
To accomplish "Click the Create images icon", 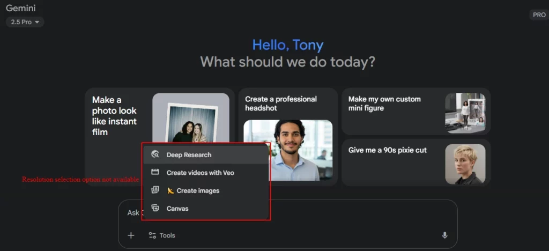I will click(155, 190).
